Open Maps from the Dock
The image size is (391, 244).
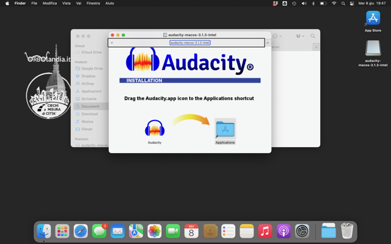point(136,231)
